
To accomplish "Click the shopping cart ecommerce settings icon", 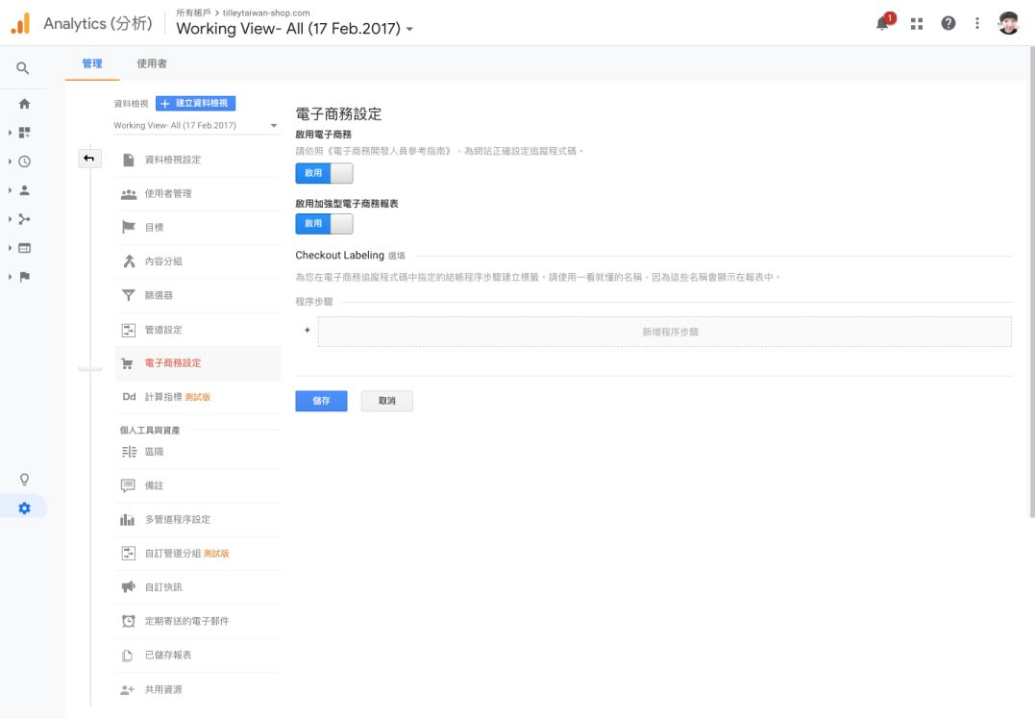I will click(x=128, y=362).
